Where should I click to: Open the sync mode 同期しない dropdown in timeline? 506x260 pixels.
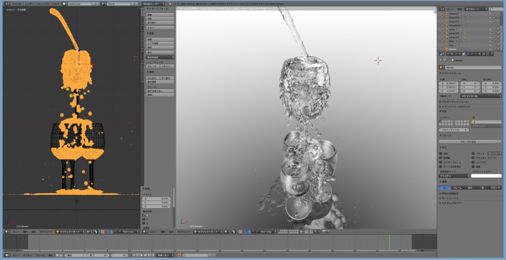[x=165, y=255]
